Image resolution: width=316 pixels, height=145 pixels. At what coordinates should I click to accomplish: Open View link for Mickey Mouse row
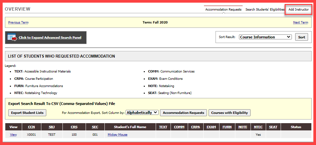tap(13, 135)
